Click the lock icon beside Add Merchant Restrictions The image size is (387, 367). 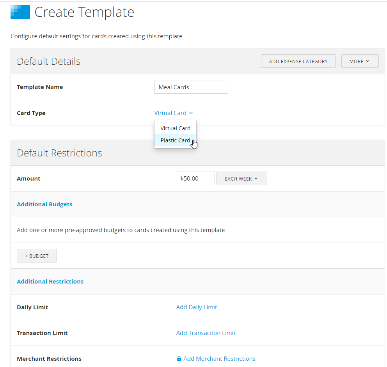(179, 358)
